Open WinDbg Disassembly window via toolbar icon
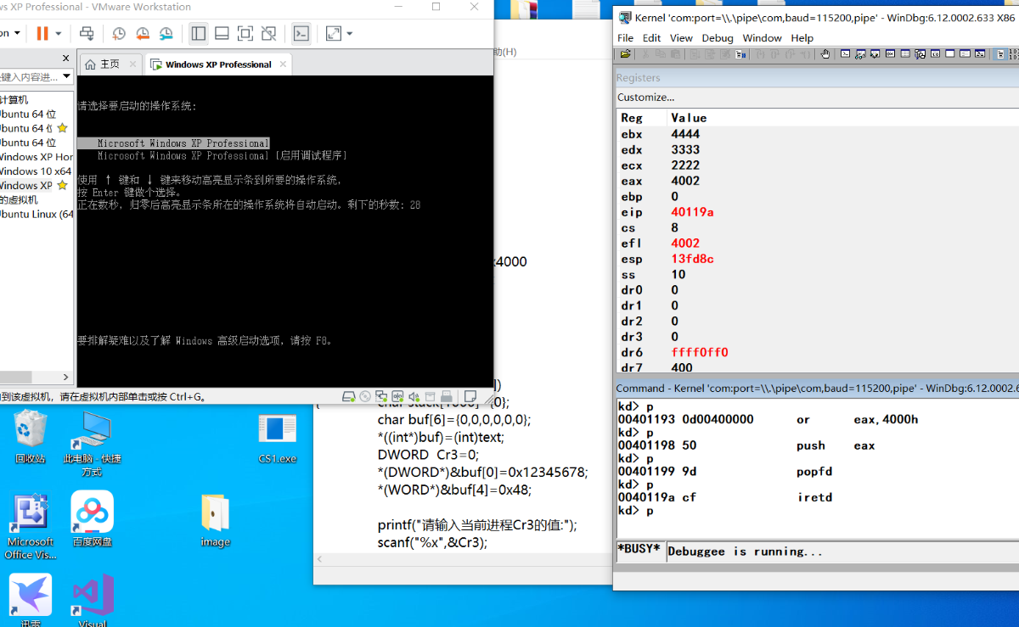 [x=935, y=54]
